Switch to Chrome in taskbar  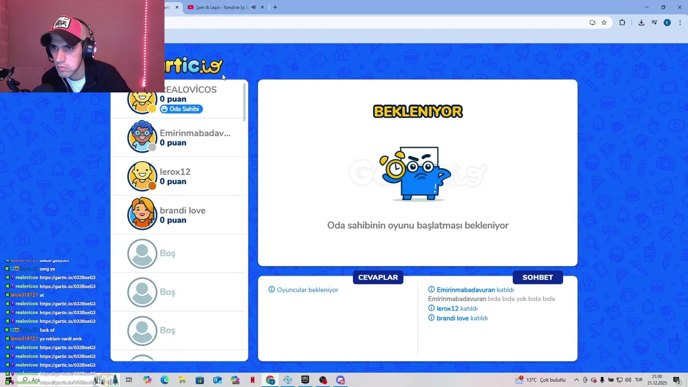270,380
